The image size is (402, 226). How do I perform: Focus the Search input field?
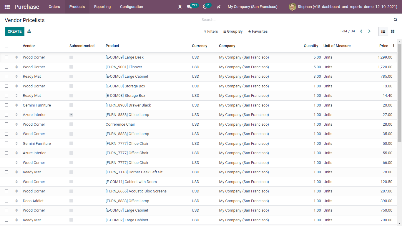click(x=297, y=20)
